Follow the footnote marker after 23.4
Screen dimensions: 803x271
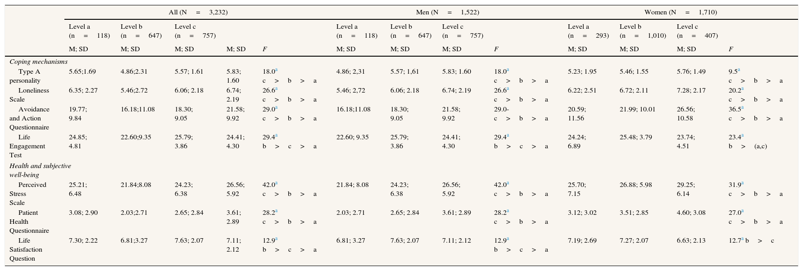click(x=742, y=136)
